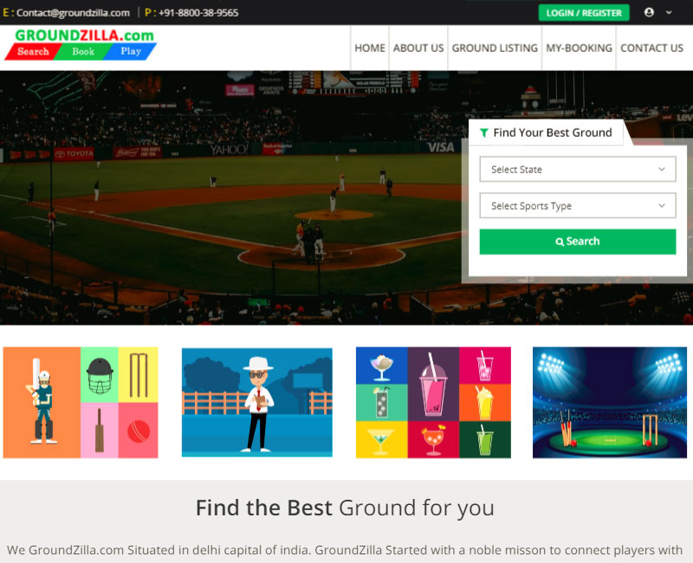This screenshot has width=693, height=563.
Task: Open the My-Booking menu item
Action: click(579, 49)
